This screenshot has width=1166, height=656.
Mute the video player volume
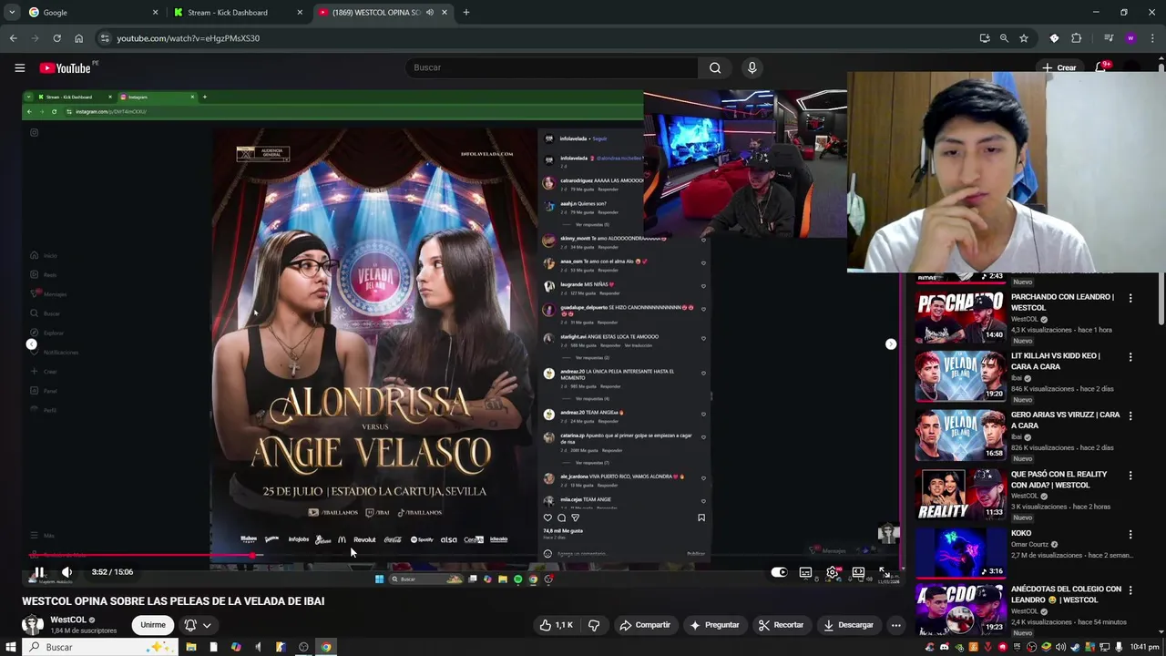[66, 572]
